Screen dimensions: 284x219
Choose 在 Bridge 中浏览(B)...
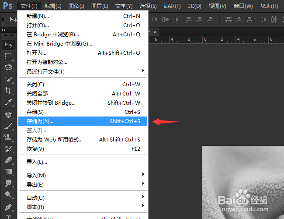pyautogui.click(x=83, y=35)
